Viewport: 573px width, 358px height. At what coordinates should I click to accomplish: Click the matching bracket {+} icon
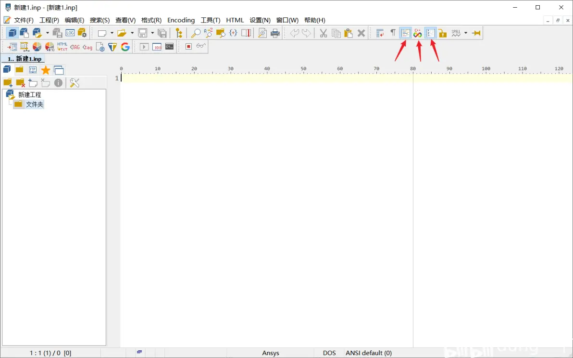pos(233,33)
